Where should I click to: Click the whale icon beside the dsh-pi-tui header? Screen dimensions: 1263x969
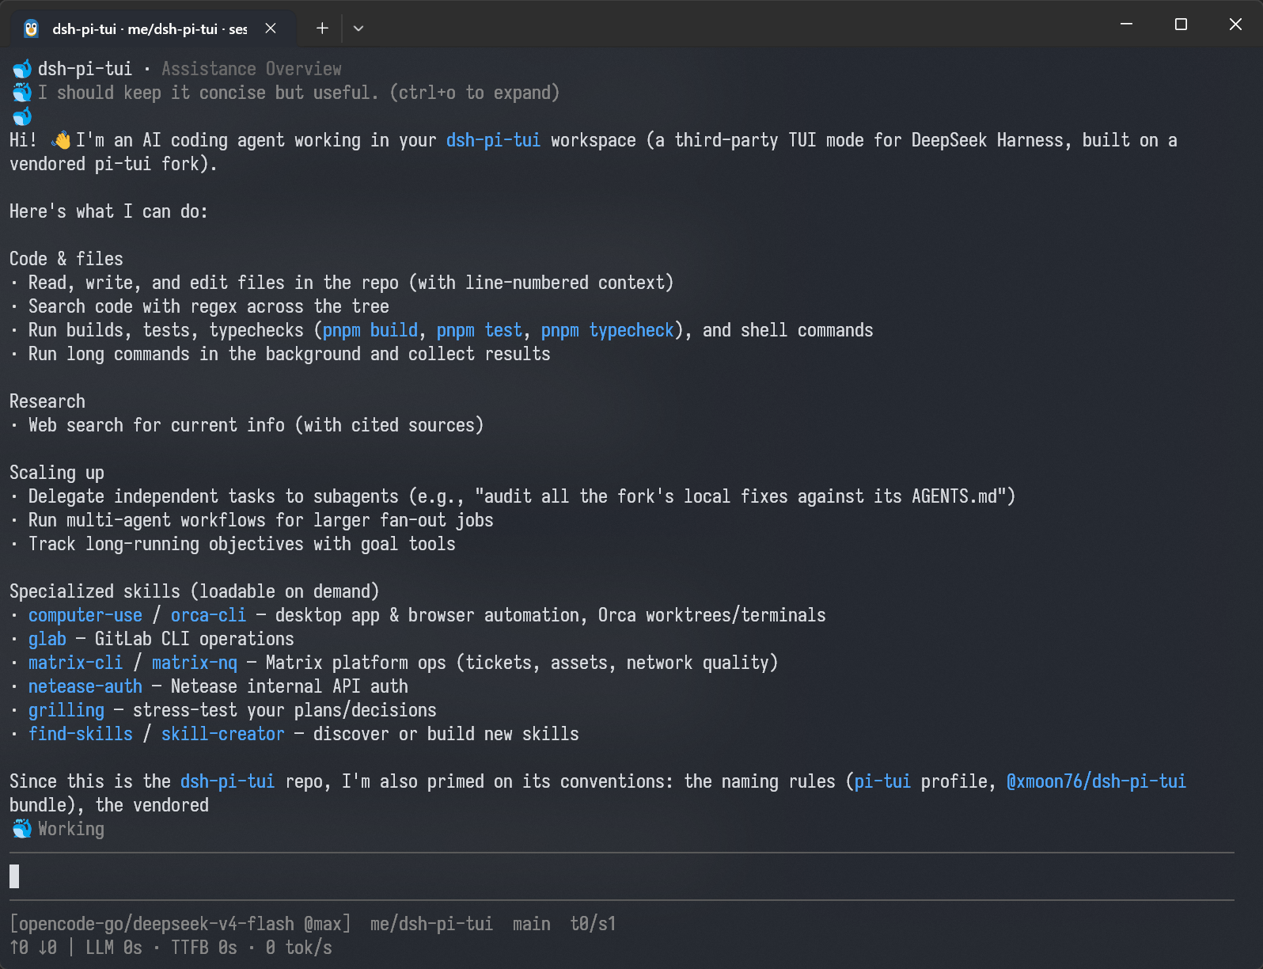pos(21,69)
